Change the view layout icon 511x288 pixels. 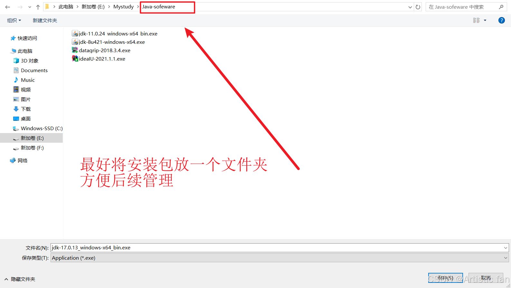(x=477, y=20)
